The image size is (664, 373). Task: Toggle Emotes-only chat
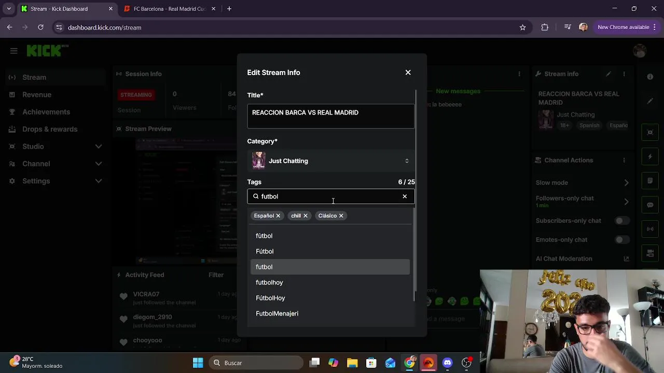[621, 240]
